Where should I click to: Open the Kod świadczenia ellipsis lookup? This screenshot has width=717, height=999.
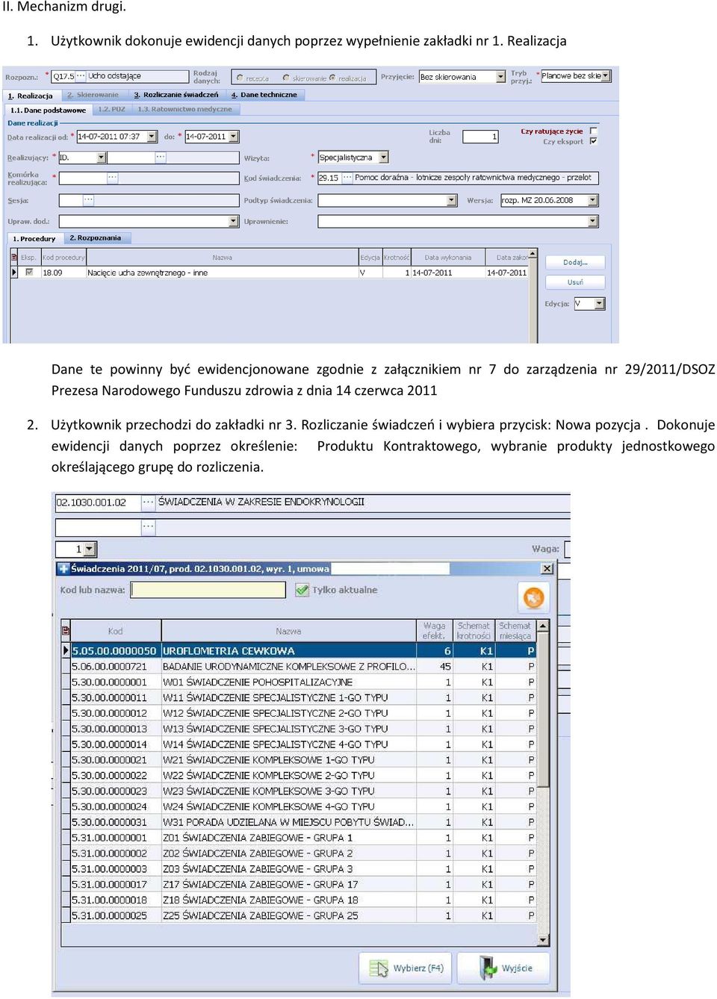(347, 178)
